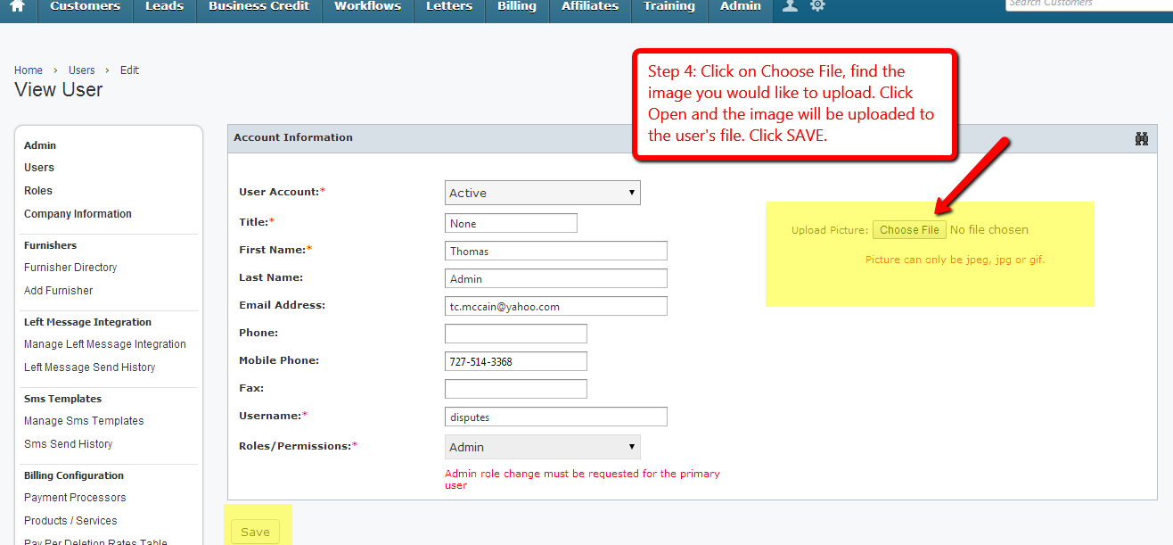This screenshot has width=1173, height=545.
Task: Expand the User Account status dropdown
Action: tap(542, 193)
